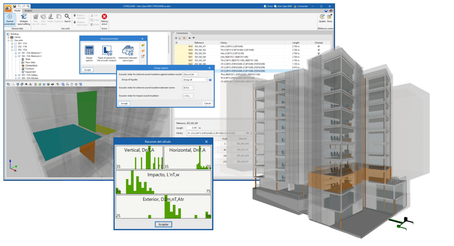Click the New space icon

[x=43, y=19]
